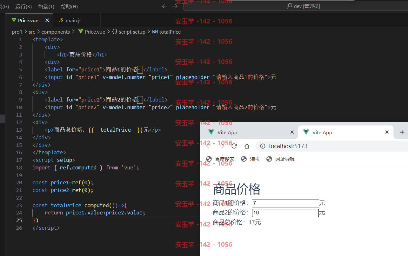The height and width of the screenshot is (256, 408).
Task: Click line number 13 in the gutter
Action: tap(19, 130)
